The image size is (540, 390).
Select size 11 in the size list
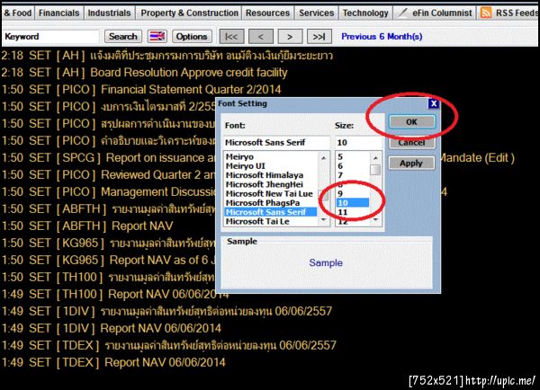(x=353, y=212)
